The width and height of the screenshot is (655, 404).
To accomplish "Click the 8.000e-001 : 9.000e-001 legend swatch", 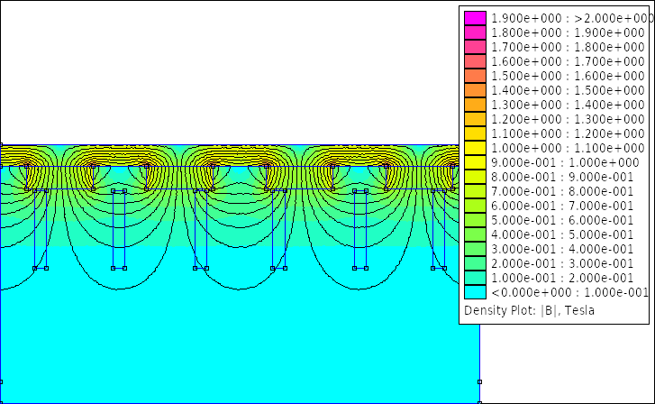I will [x=475, y=177].
